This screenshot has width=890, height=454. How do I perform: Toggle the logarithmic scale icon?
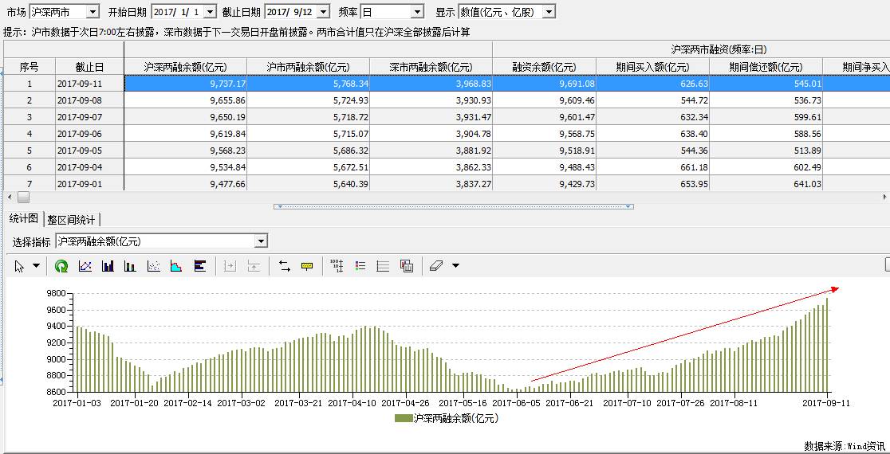click(x=337, y=266)
